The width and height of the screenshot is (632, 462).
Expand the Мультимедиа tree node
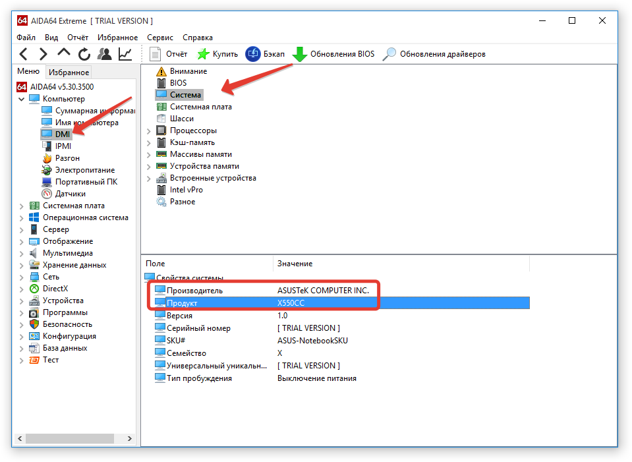(21, 254)
